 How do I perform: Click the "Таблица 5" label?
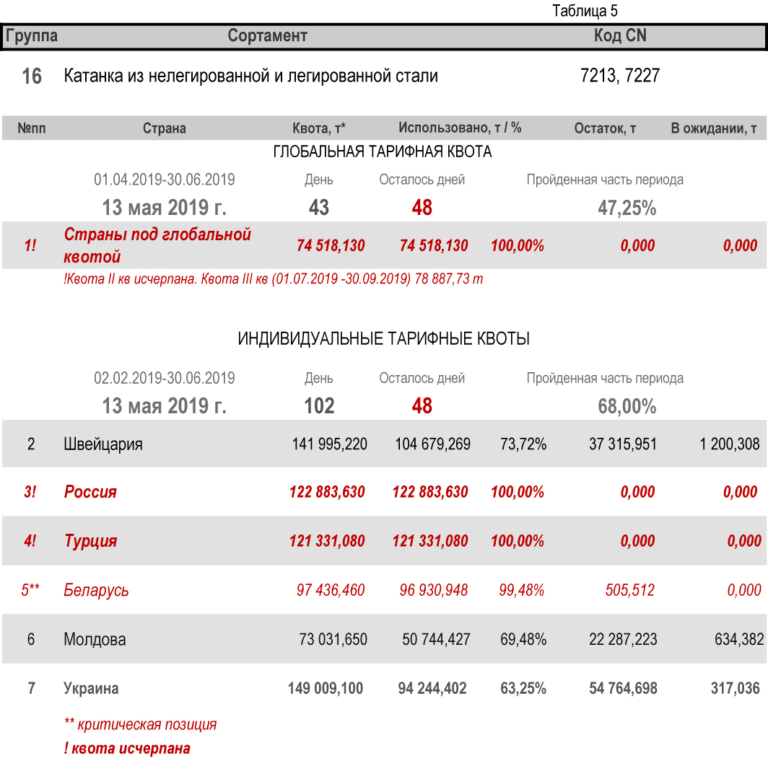(x=585, y=11)
